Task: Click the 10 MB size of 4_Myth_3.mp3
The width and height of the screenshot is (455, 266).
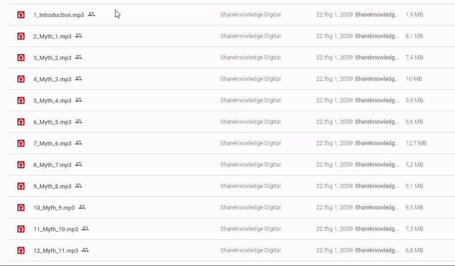Action: (414, 79)
